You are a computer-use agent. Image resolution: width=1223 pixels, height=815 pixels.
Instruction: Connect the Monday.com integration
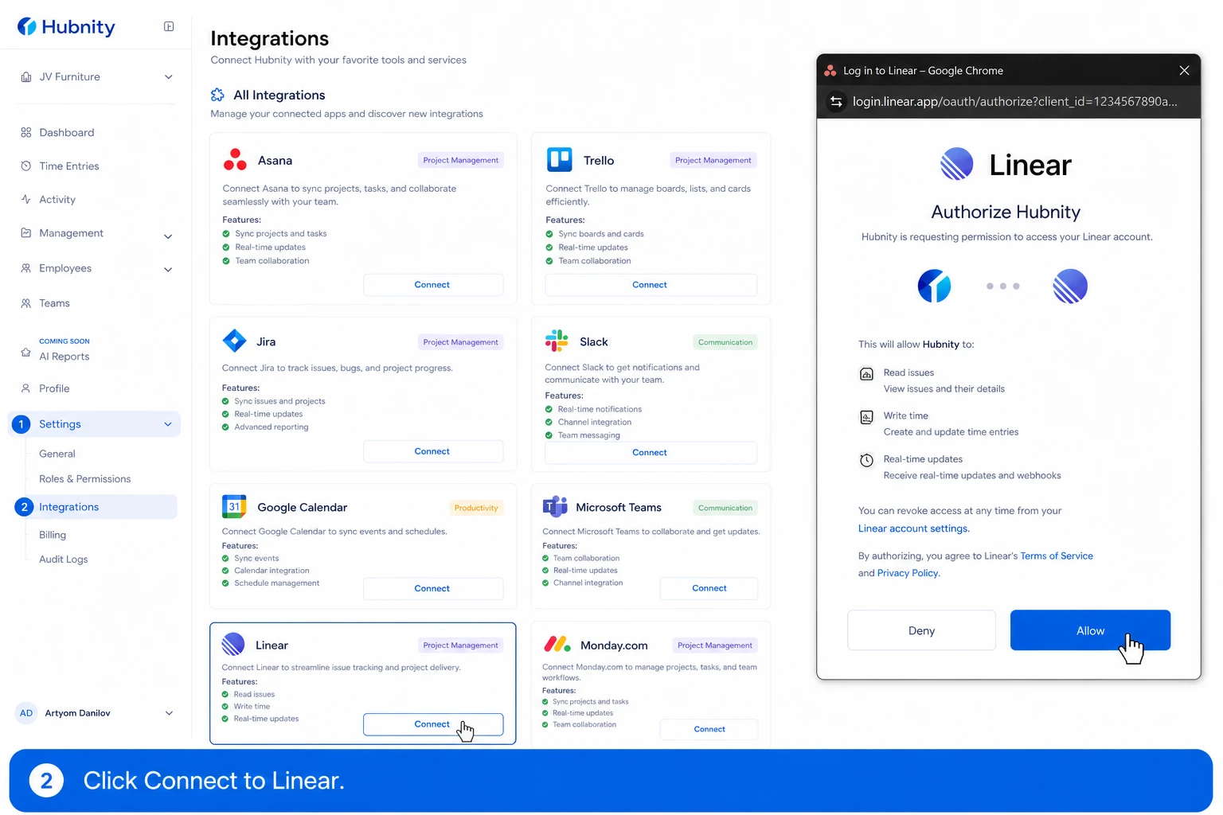[x=709, y=729]
